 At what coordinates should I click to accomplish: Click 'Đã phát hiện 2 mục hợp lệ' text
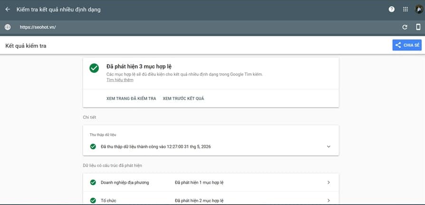pos(199,201)
